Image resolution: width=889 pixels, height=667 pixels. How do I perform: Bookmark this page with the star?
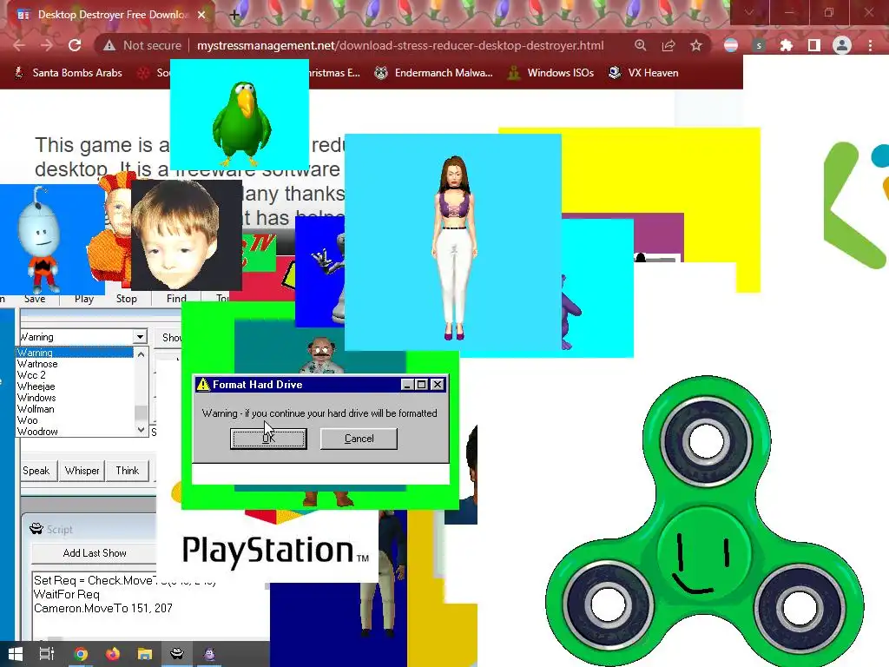click(x=696, y=45)
